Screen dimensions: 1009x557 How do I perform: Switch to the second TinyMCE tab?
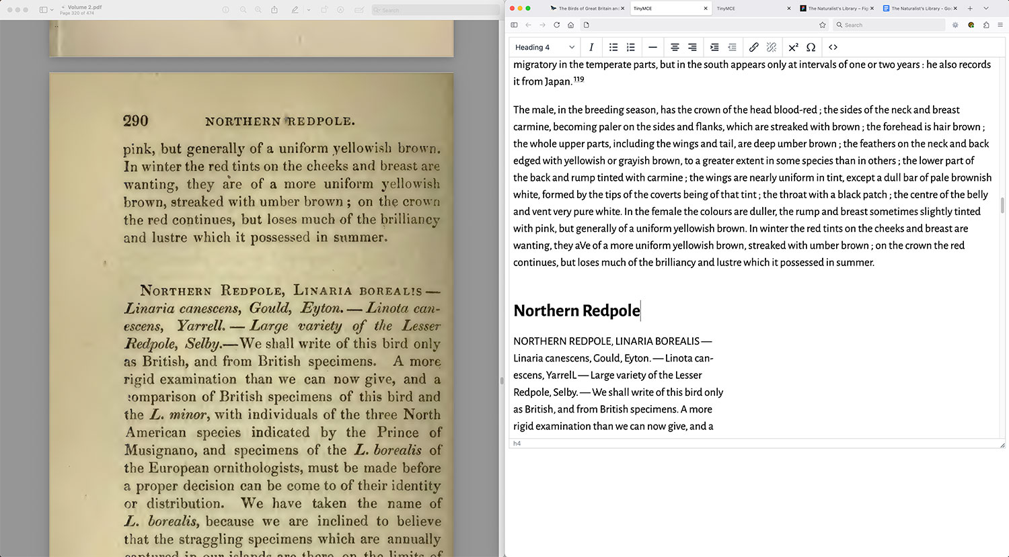pos(753,8)
